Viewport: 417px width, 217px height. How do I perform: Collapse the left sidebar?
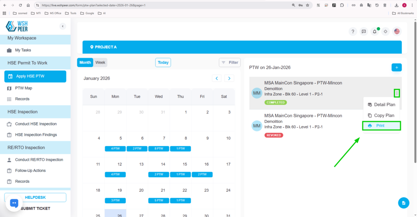point(63,26)
